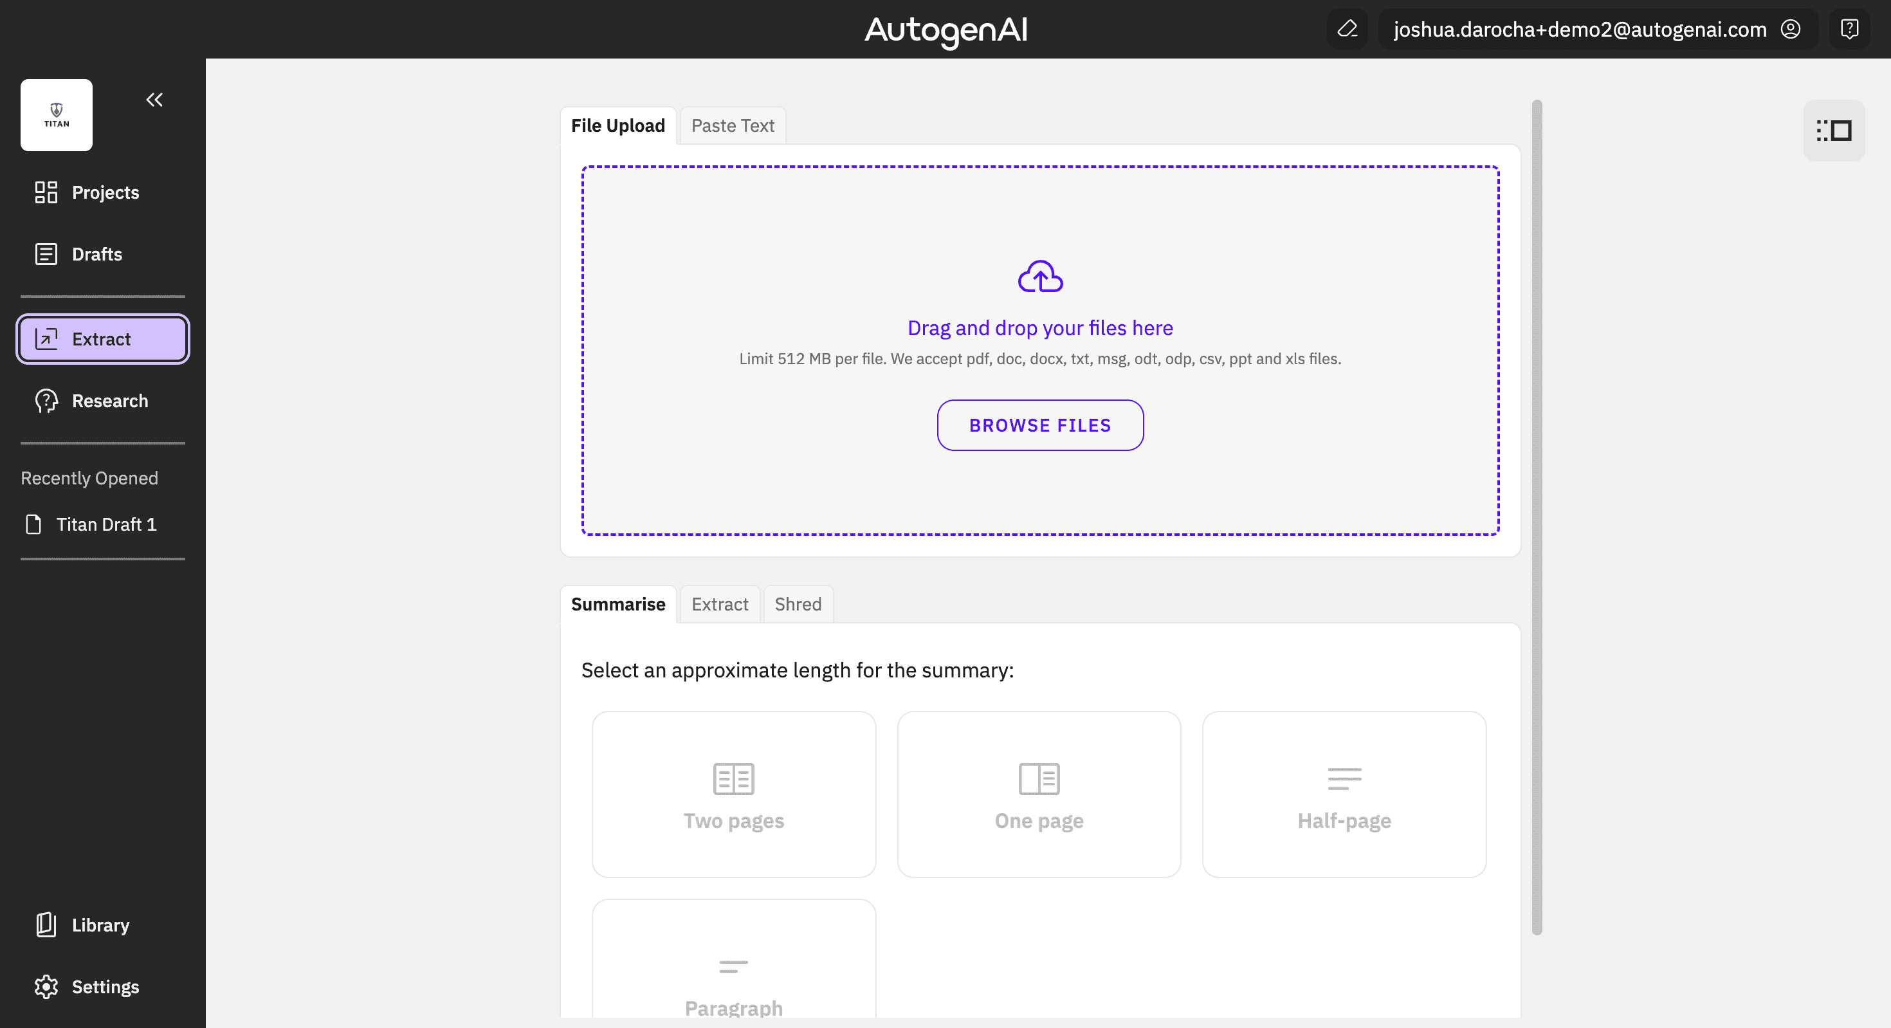Click the eraser icon in the top bar

tap(1347, 30)
